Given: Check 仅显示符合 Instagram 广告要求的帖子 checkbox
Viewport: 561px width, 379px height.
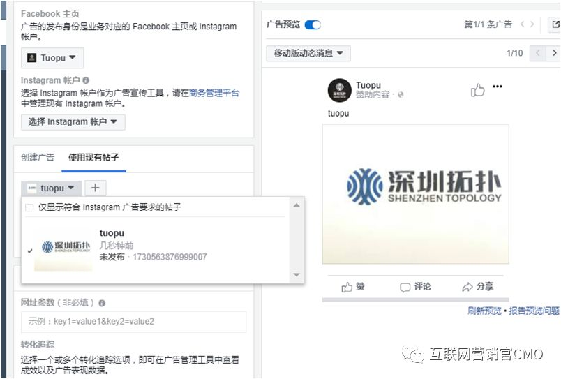Looking at the screenshot, I should pos(29,207).
